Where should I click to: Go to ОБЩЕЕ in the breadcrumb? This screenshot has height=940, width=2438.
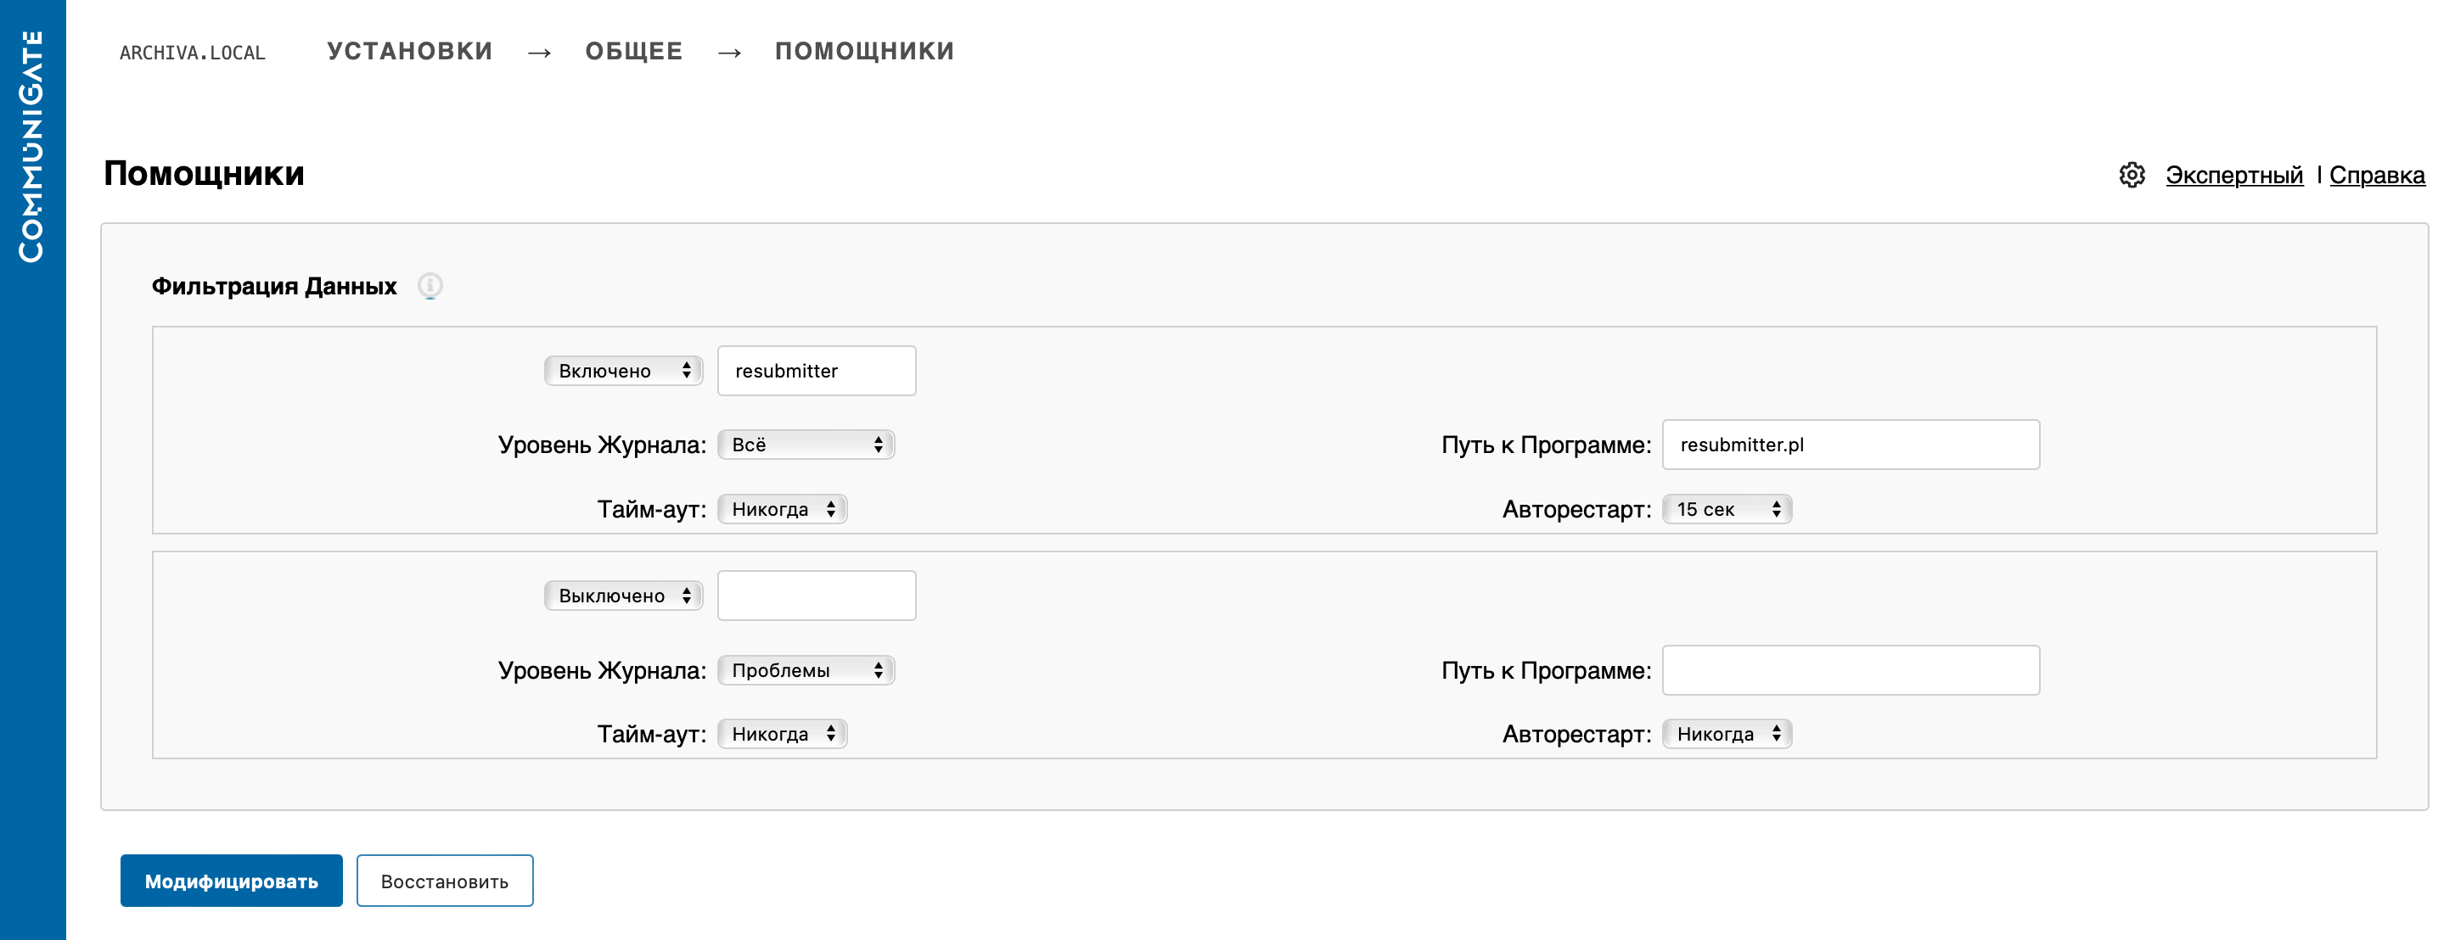coord(633,51)
